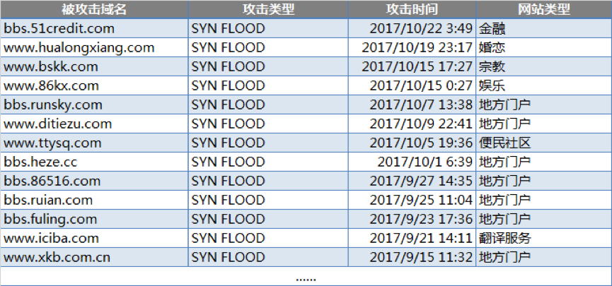
Task: Click the 网站类型 column header
Action: point(543,9)
